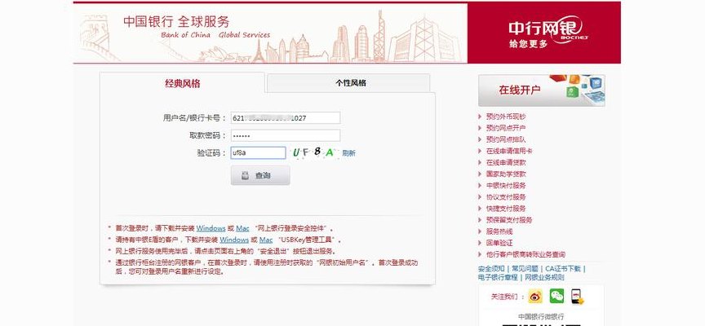This screenshot has height=326, width=705.
Task: Focus the 取款密码 password field
Action: pyautogui.click(x=286, y=135)
